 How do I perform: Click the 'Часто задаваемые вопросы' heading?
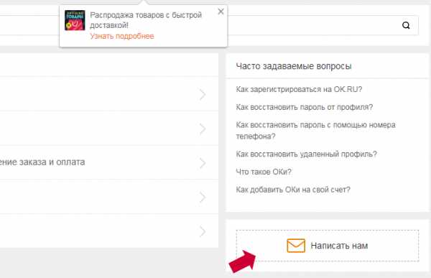[x=294, y=66]
